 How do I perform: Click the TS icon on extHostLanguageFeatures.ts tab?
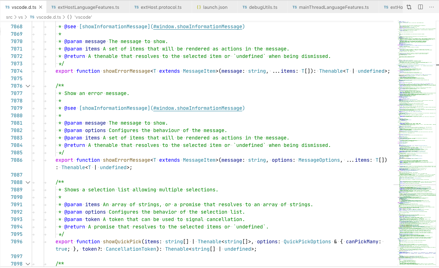coord(54,7)
